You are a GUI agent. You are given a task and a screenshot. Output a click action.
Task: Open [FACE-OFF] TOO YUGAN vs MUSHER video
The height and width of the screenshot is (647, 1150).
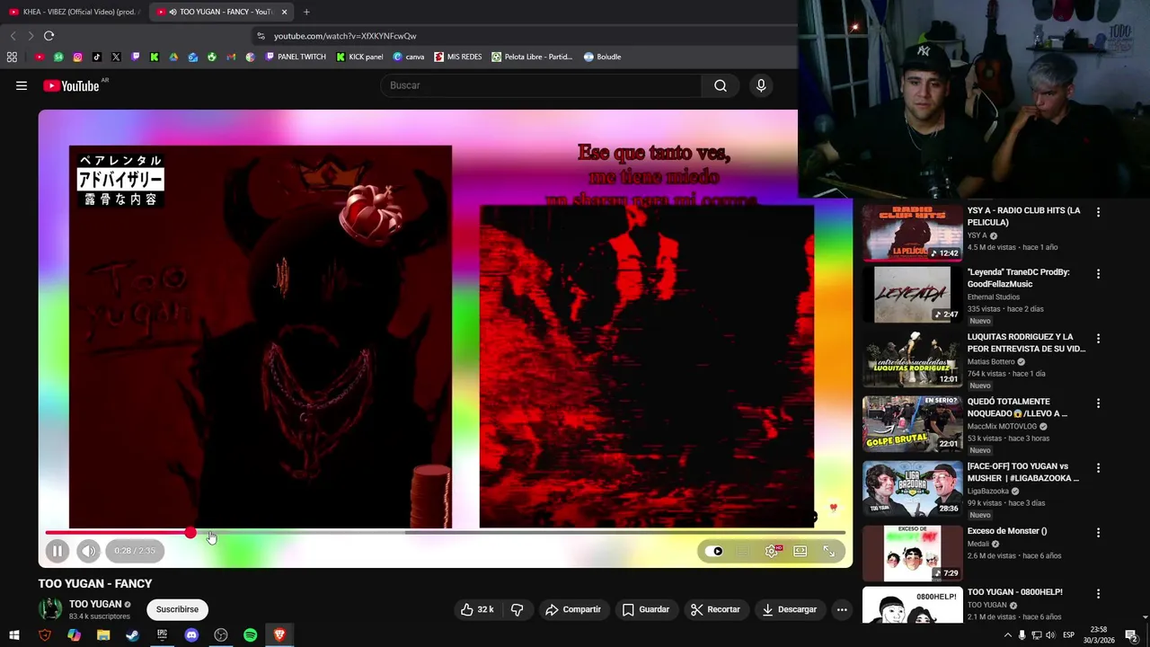point(913,488)
